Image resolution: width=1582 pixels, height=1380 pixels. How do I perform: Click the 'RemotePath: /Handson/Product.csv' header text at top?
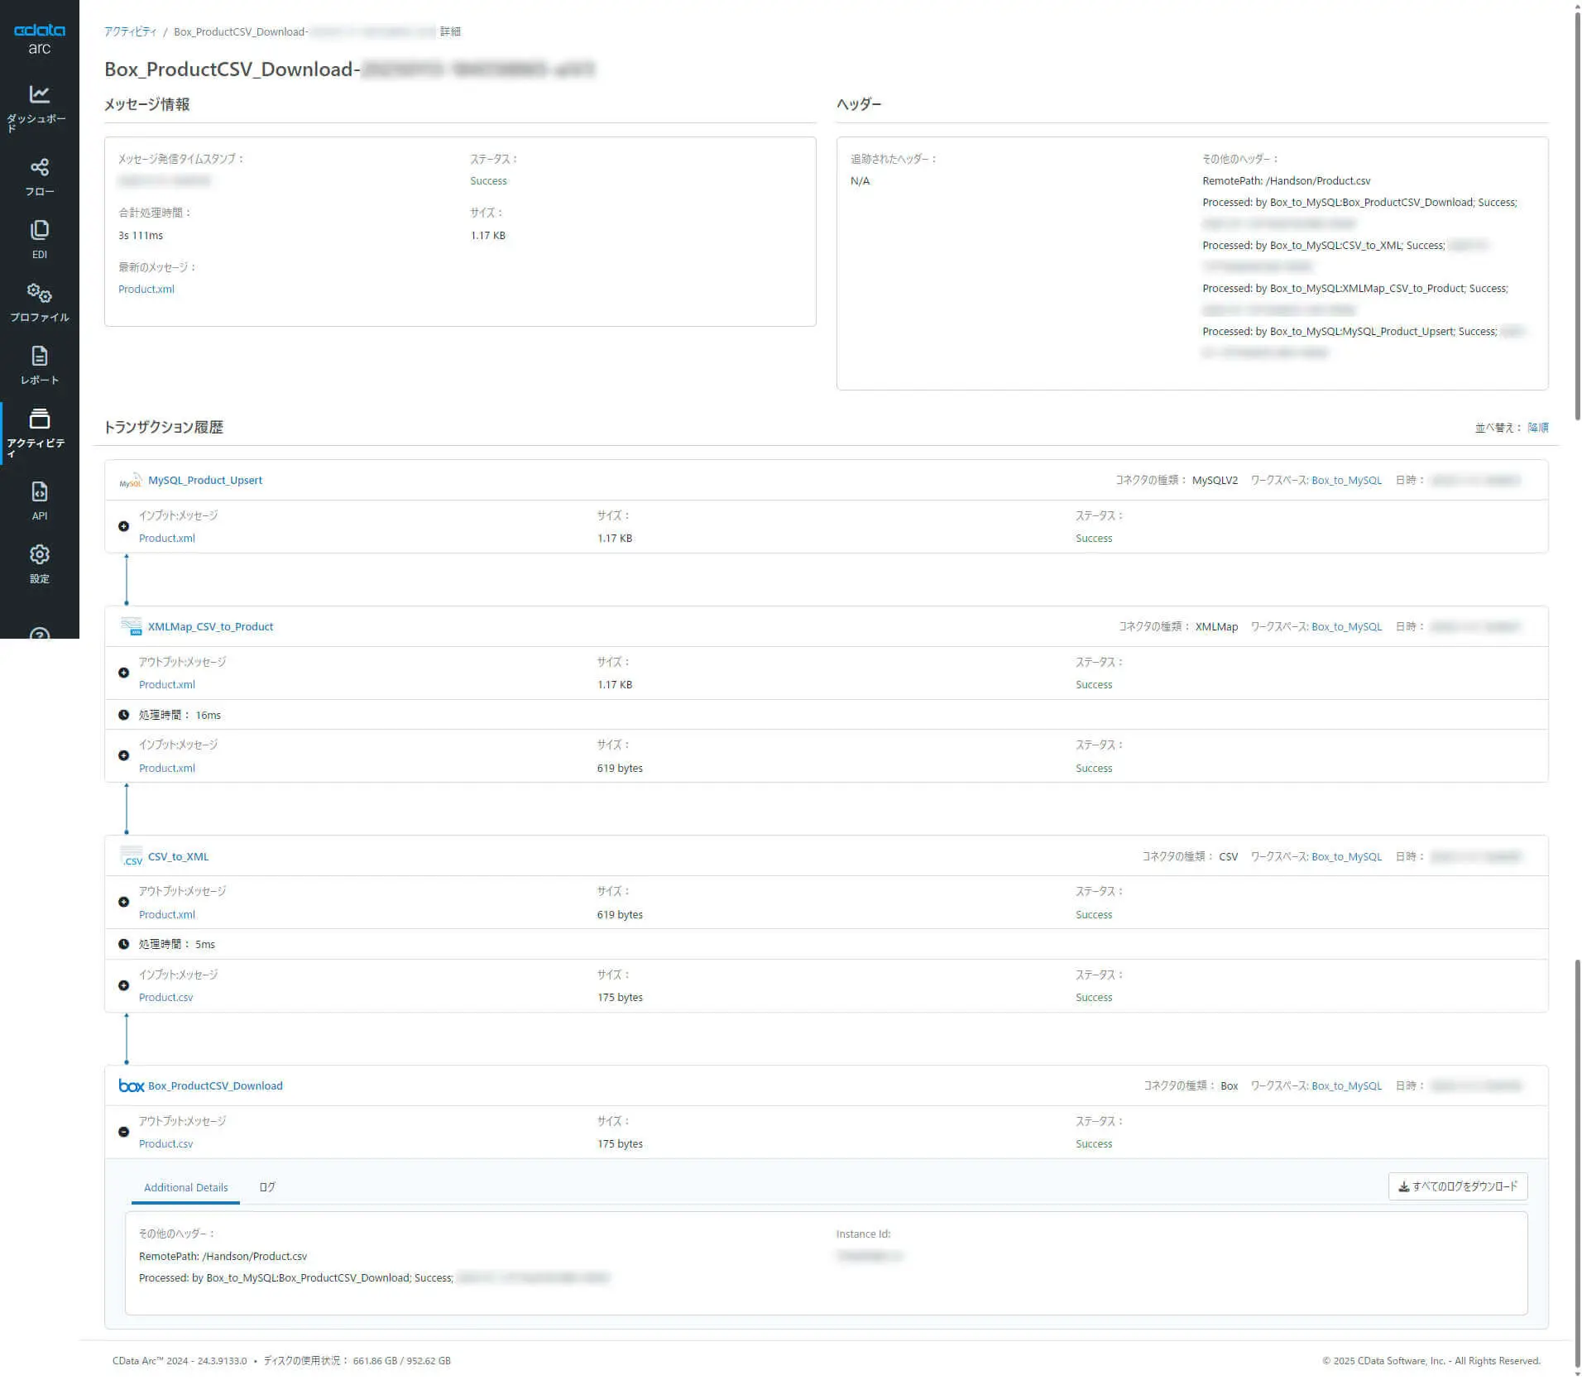click(1286, 181)
